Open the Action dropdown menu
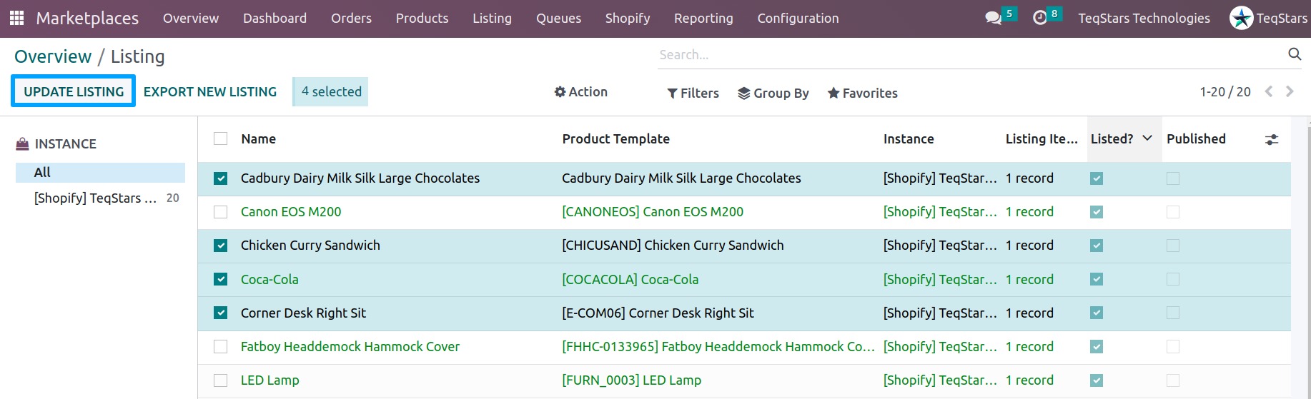Viewport: 1311px width, 399px height. [x=581, y=91]
